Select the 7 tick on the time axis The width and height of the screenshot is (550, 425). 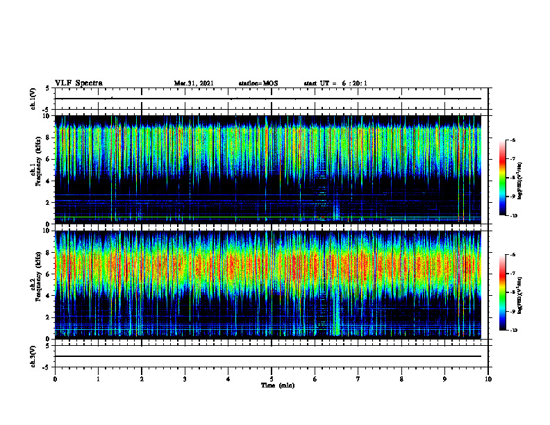point(358,379)
